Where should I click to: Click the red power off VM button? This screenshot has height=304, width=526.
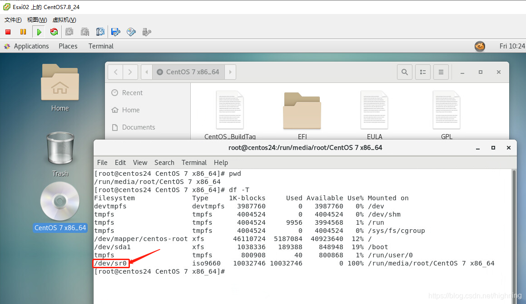[x=8, y=32]
